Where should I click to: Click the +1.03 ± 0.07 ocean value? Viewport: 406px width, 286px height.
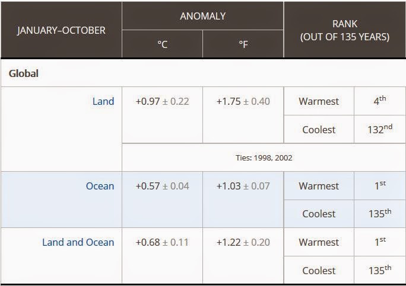coord(243,186)
